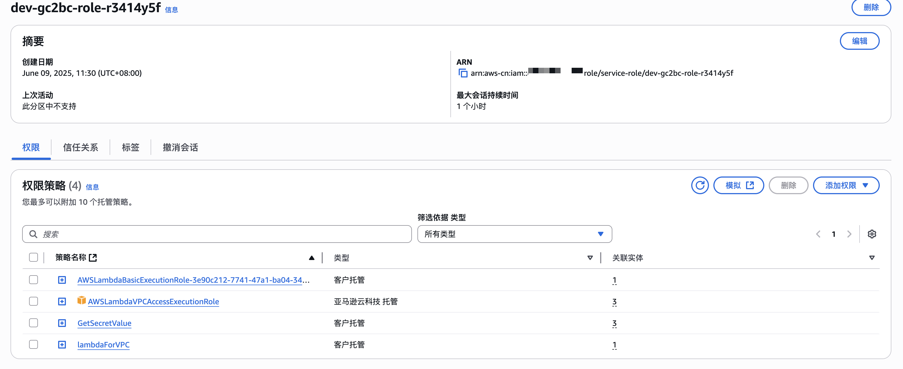This screenshot has width=903, height=369.
Task: Expand the AWSLambdaVPCAccessExecutionRole policy row
Action: [x=62, y=301]
